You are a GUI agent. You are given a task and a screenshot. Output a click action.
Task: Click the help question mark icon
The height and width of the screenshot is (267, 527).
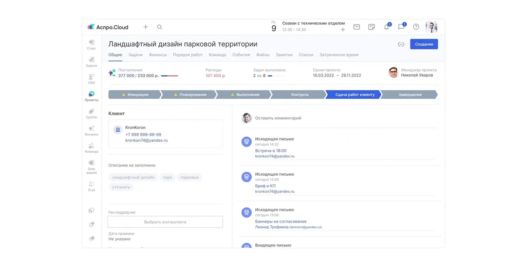[416, 27]
